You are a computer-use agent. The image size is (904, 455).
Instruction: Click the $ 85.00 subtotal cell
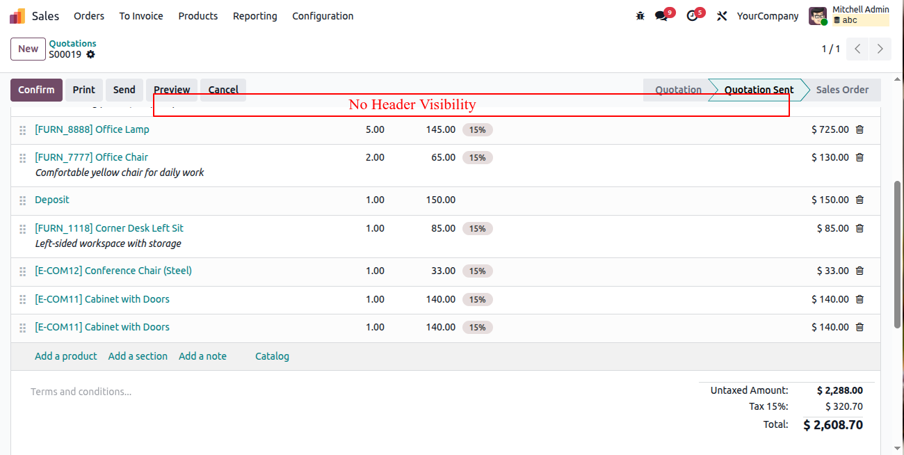(832, 228)
